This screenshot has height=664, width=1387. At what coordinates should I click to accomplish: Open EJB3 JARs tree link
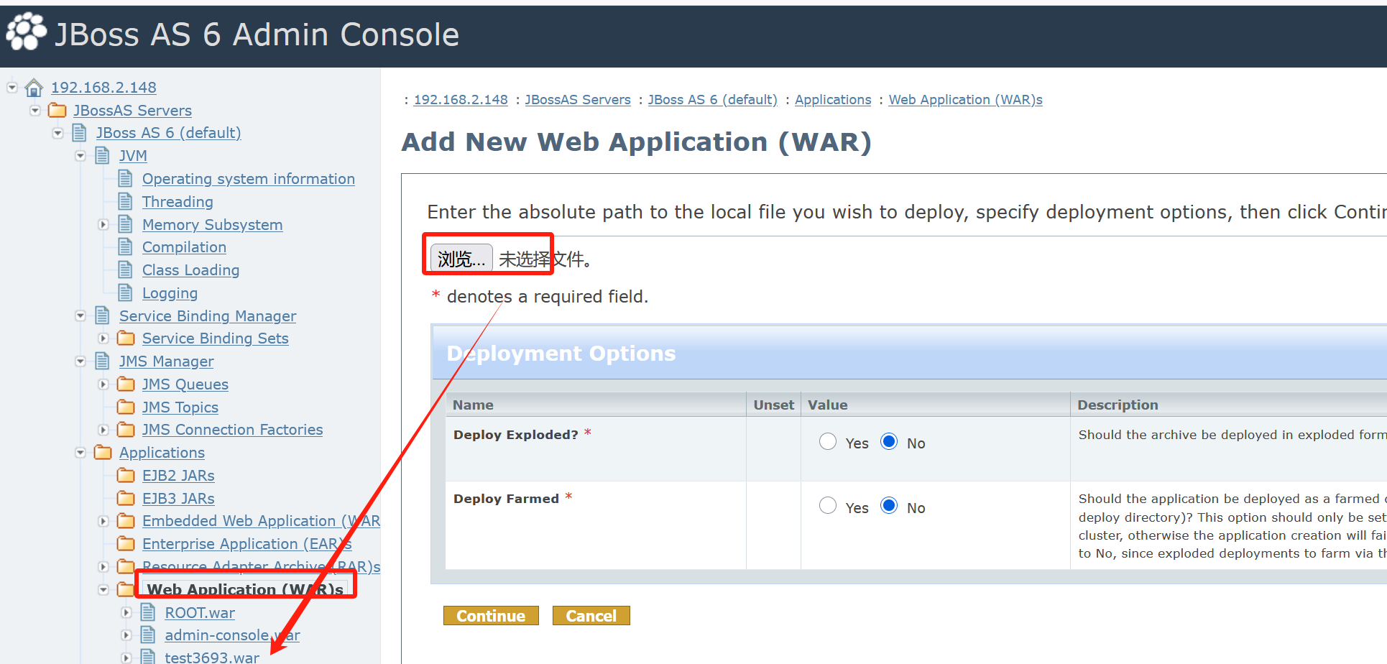pyautogui.click(x=178, y=499)
